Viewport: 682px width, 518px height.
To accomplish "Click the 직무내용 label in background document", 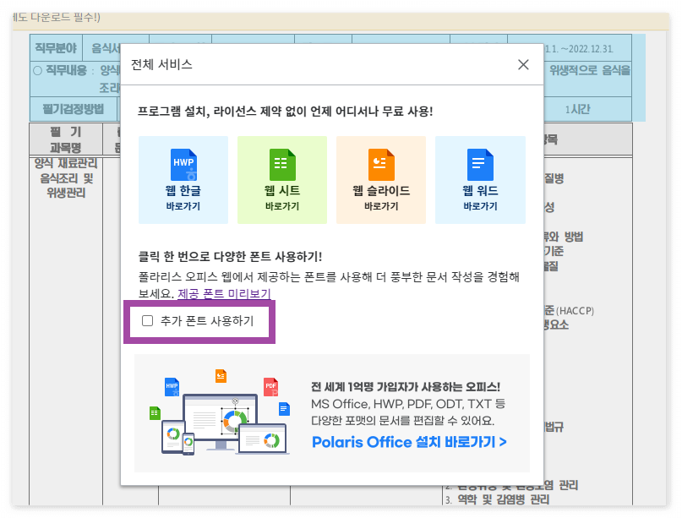I will click(66, 70).
